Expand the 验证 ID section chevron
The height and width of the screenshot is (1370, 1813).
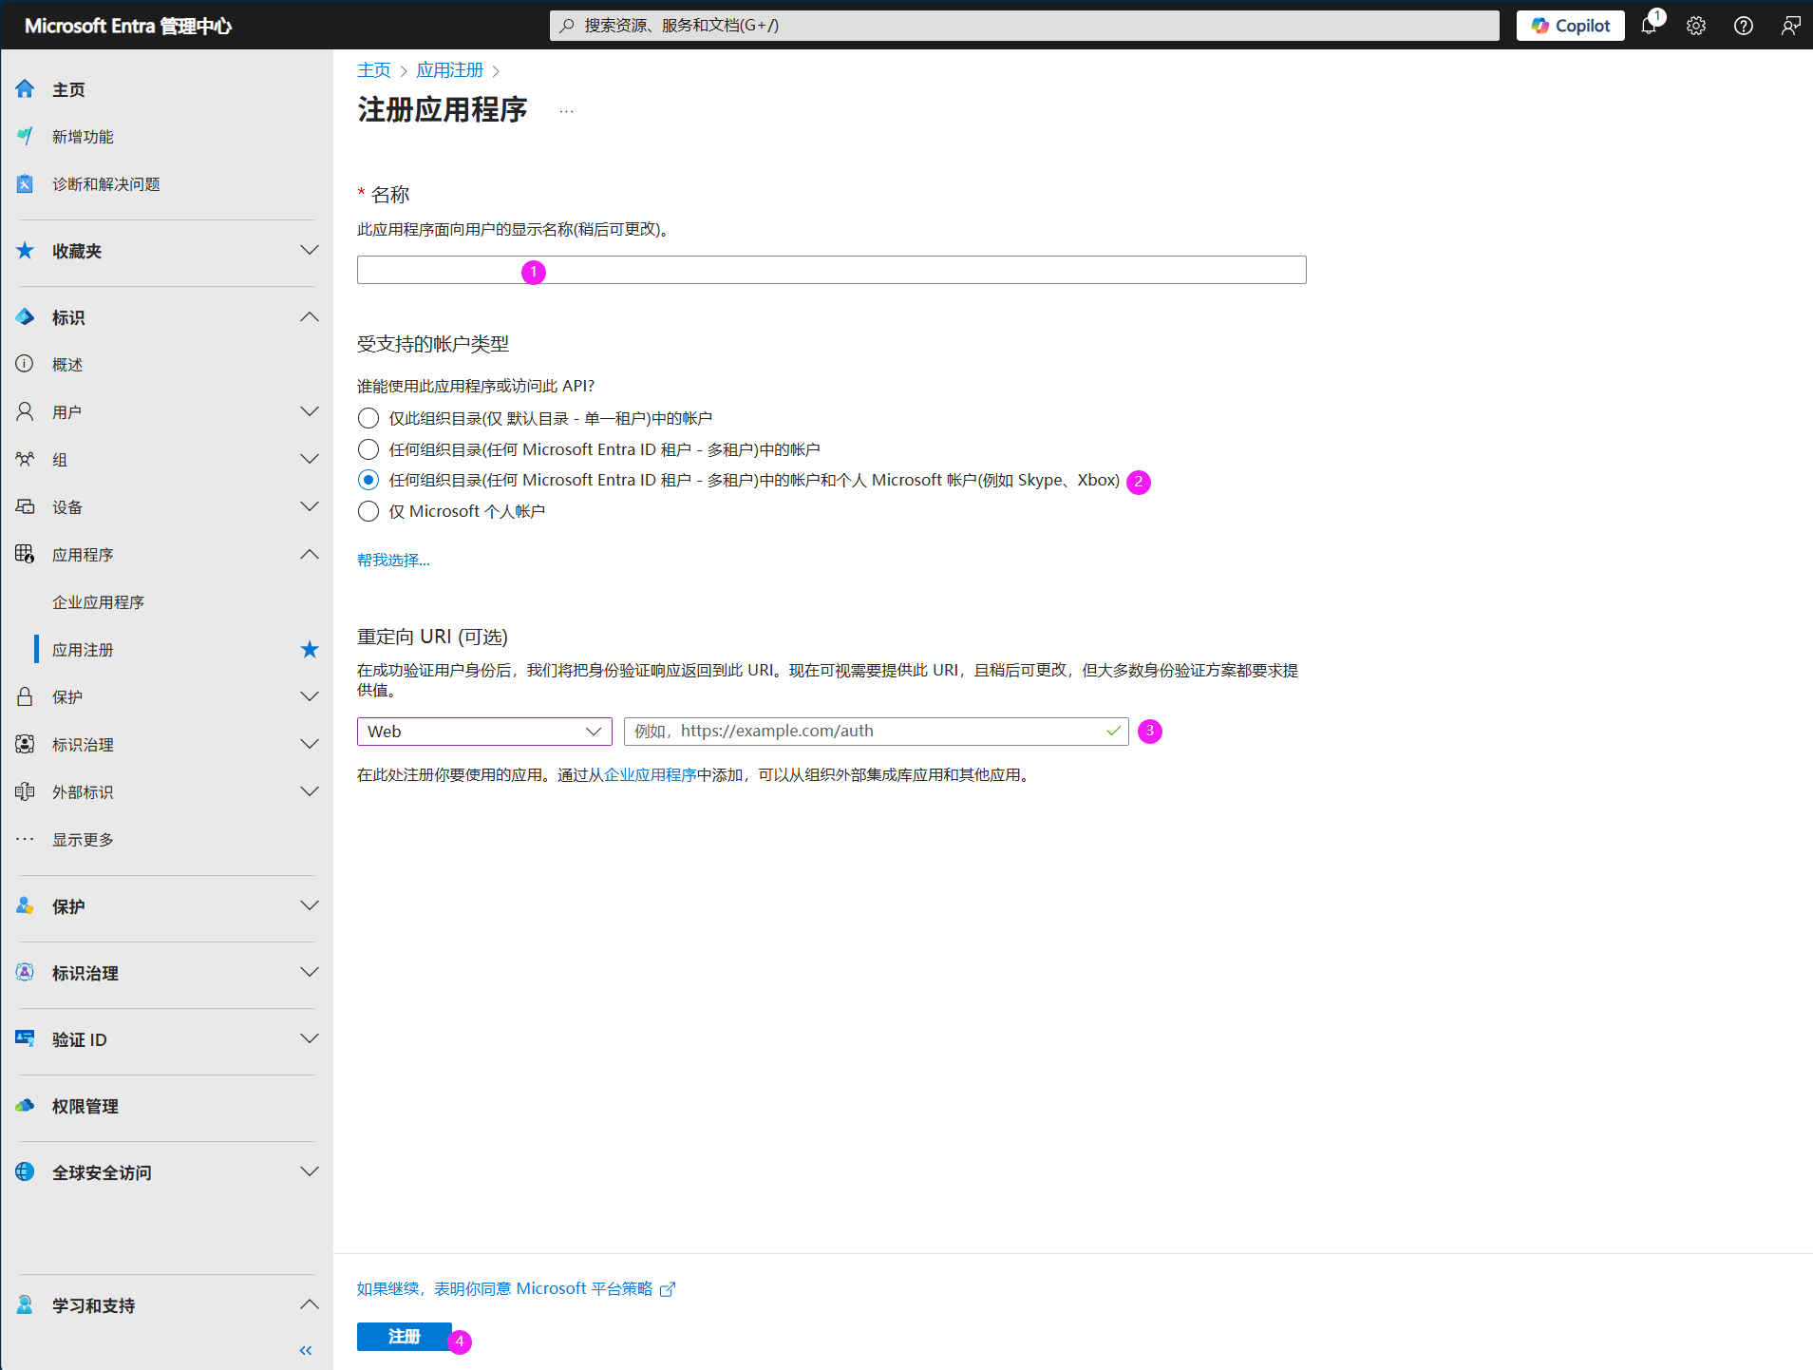pos(310,1039)
